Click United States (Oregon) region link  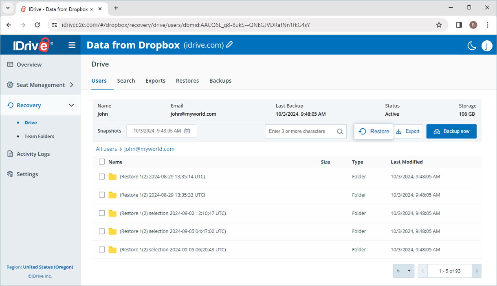click(48, 267)
